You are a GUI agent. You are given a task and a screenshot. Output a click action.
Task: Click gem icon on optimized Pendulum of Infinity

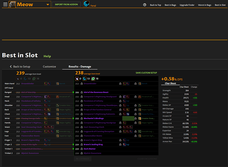click(124, 101)
